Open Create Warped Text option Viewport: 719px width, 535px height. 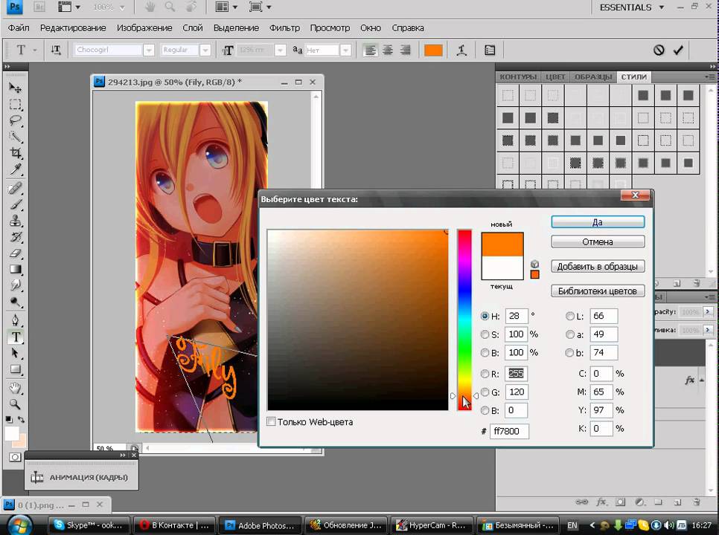[461, 51]
